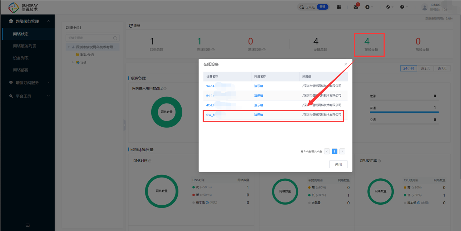Click the question mark help icon in header
Viewport: 461px width, 231px height.
[x=402, y=7]
